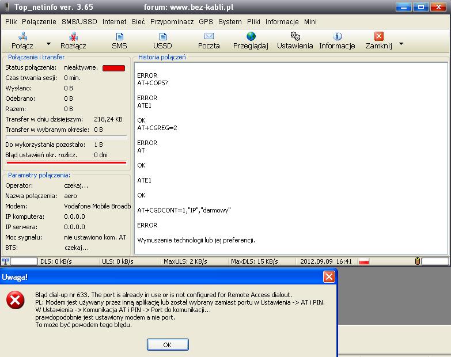Expand the dropdown arrow next to Połącz
This screenshot has height=357, width=451.
48,44
